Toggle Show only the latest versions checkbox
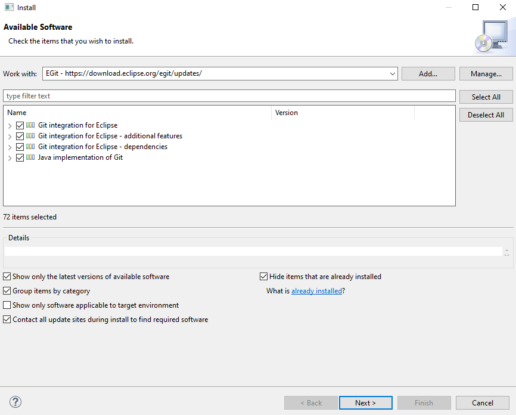Viewport: 516px width, 415px height. pyautogui.click(x=7, y=276)
